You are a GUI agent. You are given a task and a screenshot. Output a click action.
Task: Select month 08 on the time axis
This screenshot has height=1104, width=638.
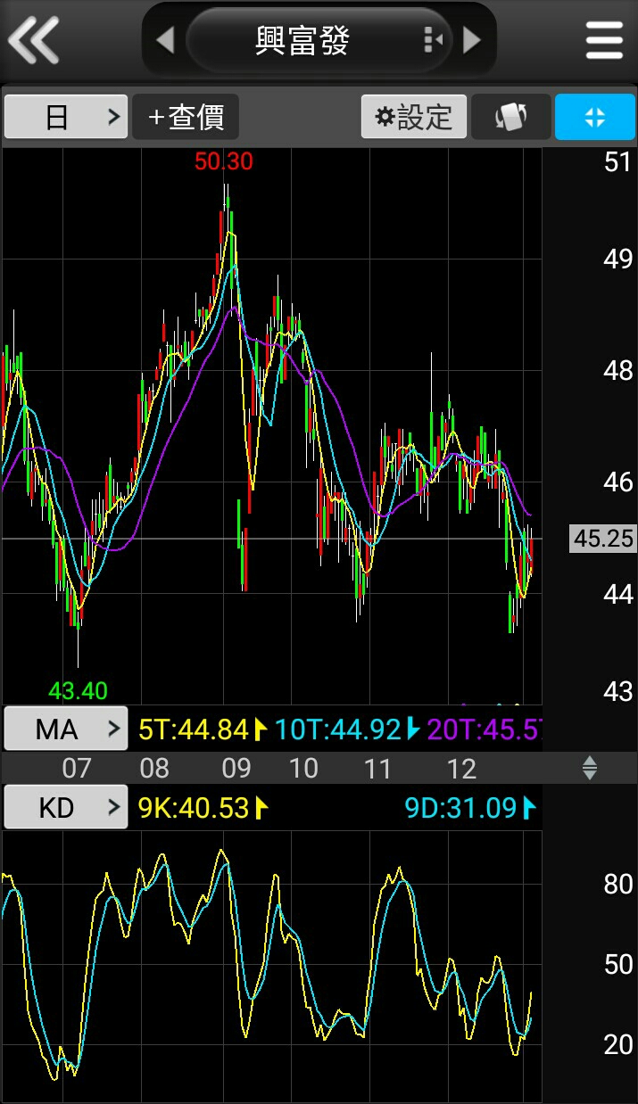tap(154, 768)
